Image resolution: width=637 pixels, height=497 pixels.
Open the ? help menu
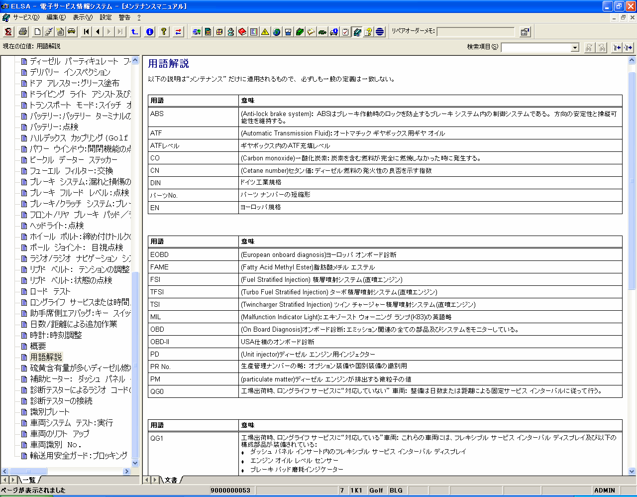pos(139,17)
